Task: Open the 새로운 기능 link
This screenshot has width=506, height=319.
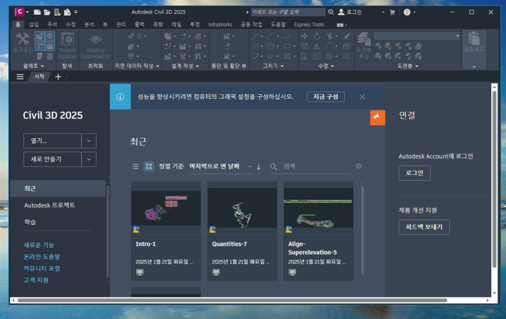Action: [x=39, y=245]
